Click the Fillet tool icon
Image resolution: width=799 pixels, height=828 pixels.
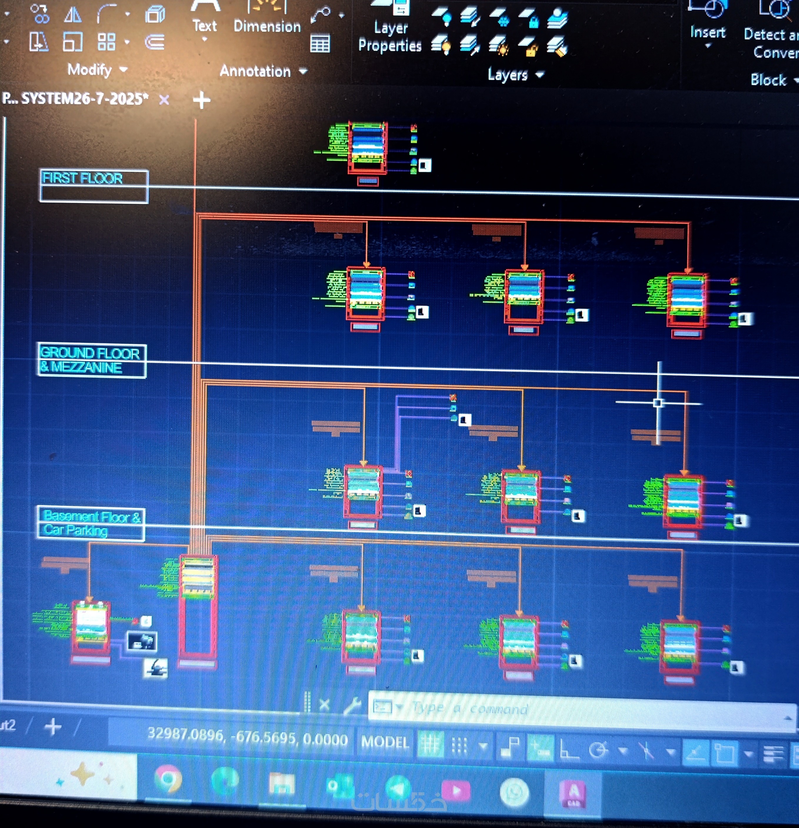click(107, 14)
